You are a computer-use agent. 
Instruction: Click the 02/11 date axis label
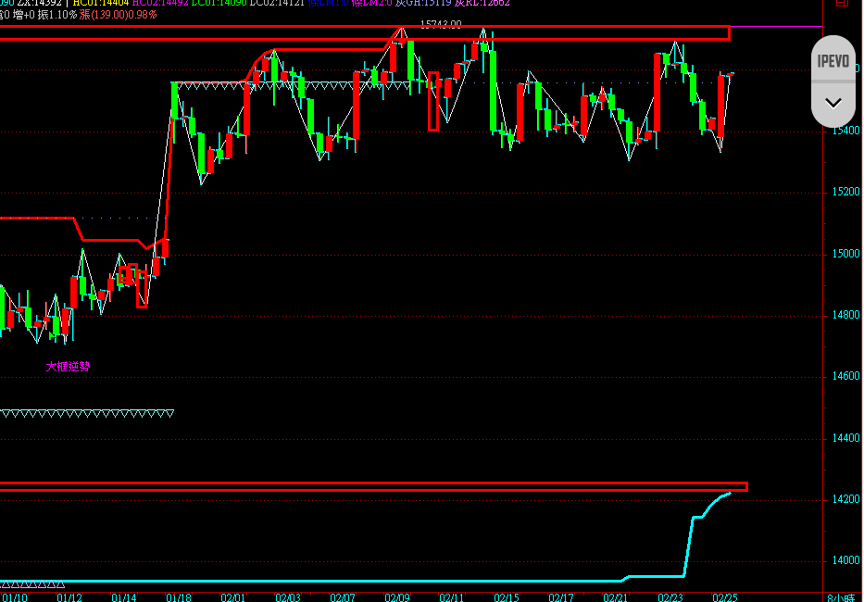(451, 597)
